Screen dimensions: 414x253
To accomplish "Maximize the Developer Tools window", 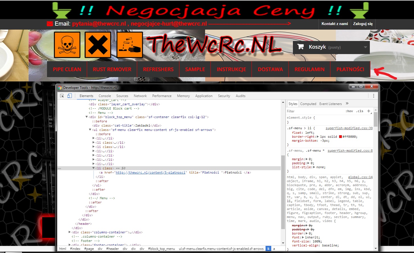I will pyautogui.click(x=361, y=86).
